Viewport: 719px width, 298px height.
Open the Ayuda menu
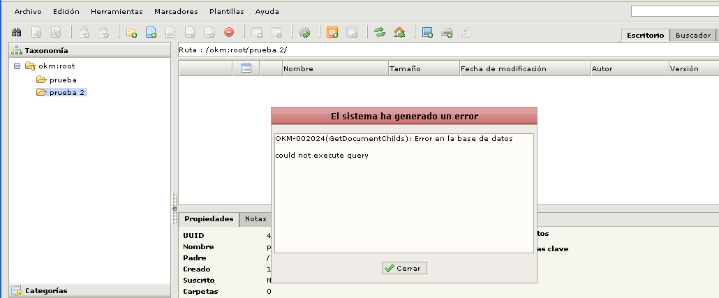coord(267,11)
